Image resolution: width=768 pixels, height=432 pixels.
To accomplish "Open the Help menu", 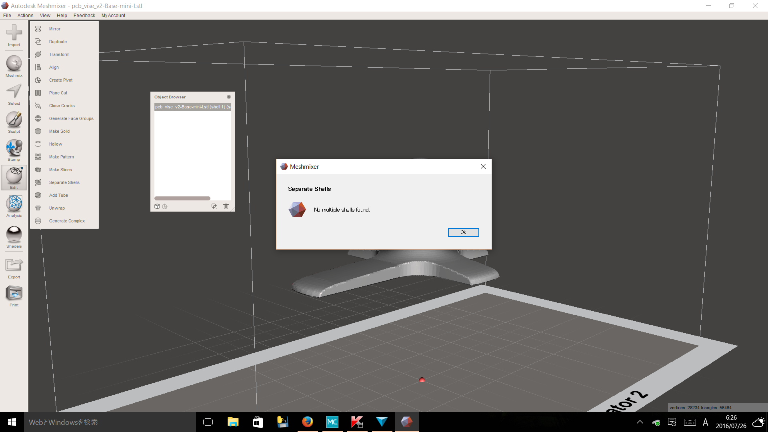I will coord(62,16).
